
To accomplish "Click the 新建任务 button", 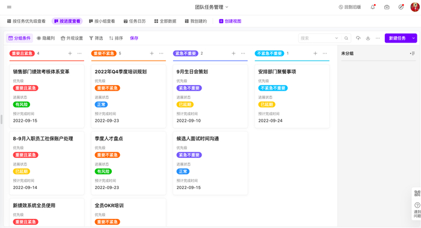I will (x=398, y=38).
